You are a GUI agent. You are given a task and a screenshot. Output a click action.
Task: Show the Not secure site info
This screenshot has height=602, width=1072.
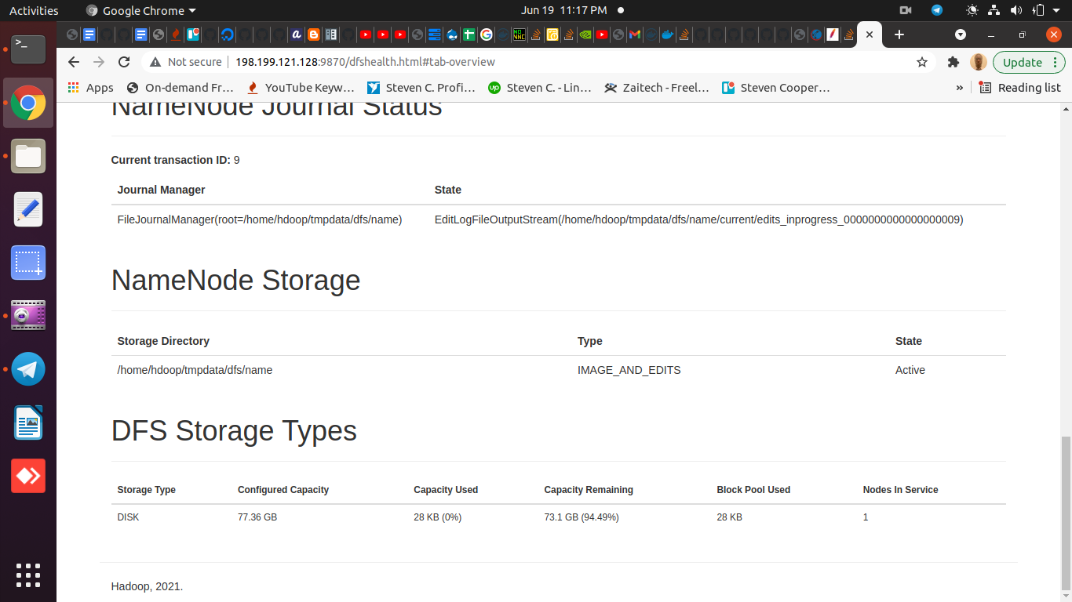[185, 62]
